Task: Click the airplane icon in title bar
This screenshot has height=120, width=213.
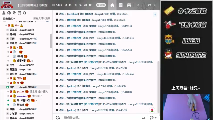Action: pyautogui.click(x=81, y=5)
